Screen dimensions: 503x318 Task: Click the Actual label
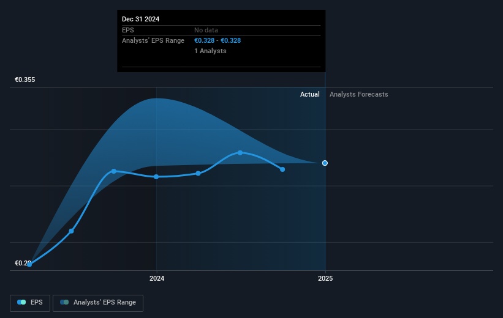point(309,94)
